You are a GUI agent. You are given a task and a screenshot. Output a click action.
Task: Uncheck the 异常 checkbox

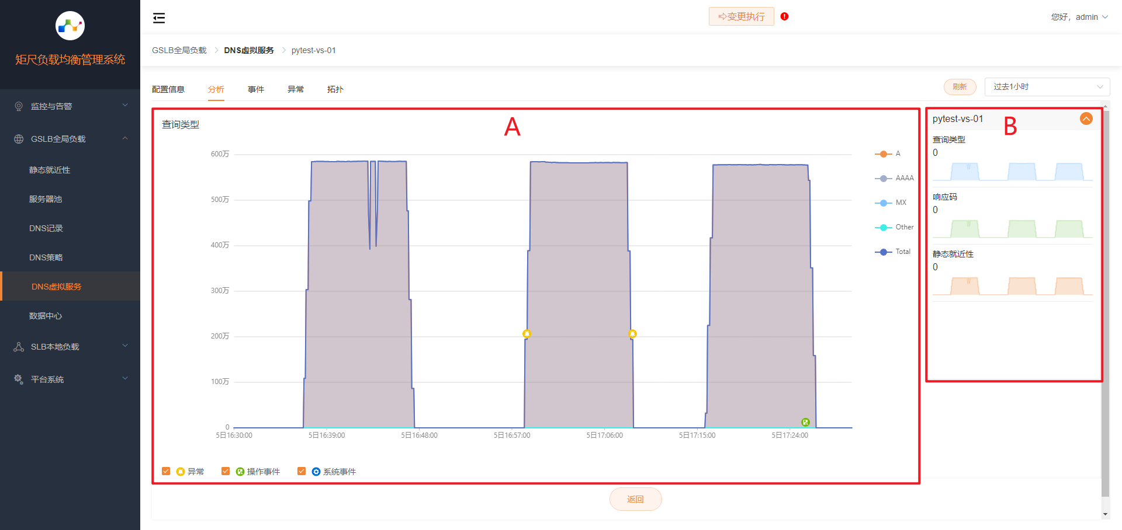point(166,471)
